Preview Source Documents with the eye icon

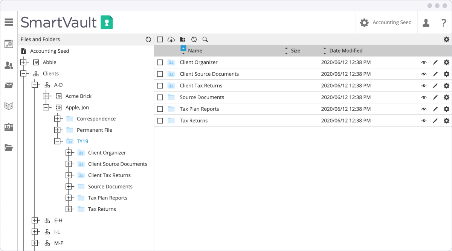pyautogui.click(x=424, y=97)
